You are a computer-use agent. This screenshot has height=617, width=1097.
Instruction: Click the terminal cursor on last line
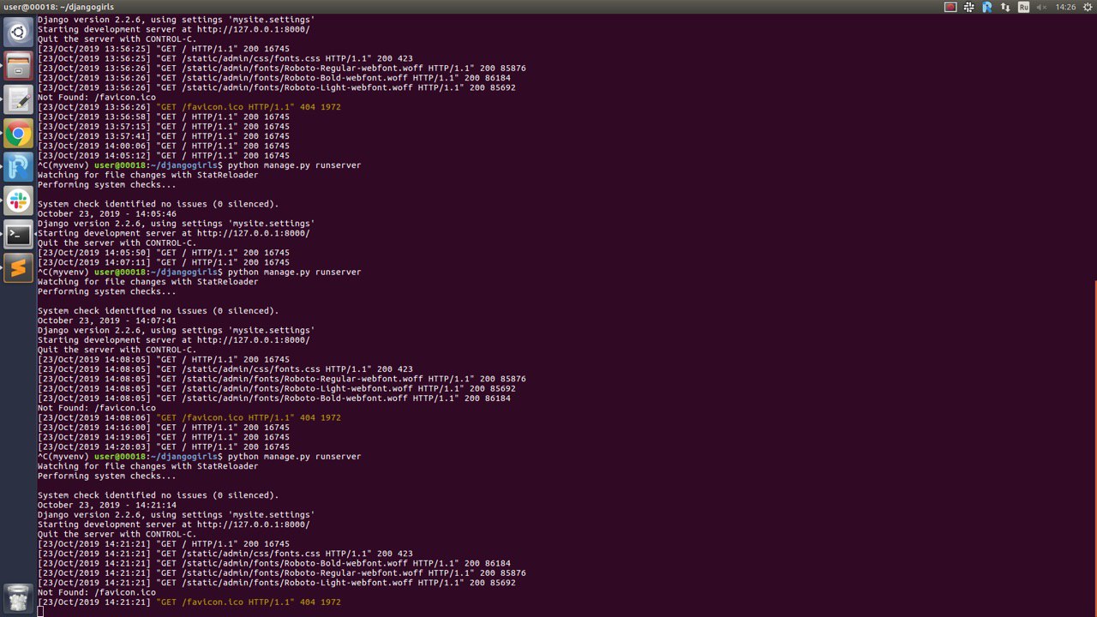coord(40,612)
